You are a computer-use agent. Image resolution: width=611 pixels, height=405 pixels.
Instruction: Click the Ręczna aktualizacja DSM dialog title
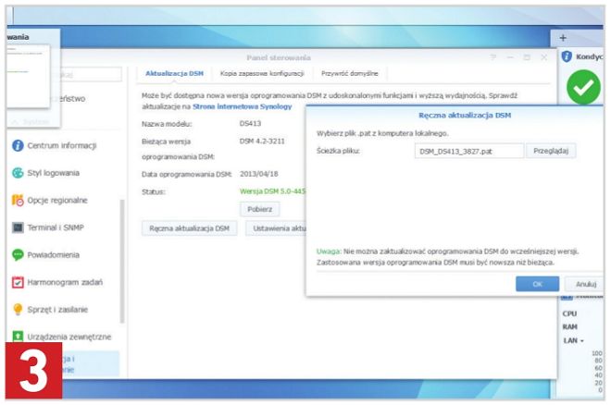point(465,116)
